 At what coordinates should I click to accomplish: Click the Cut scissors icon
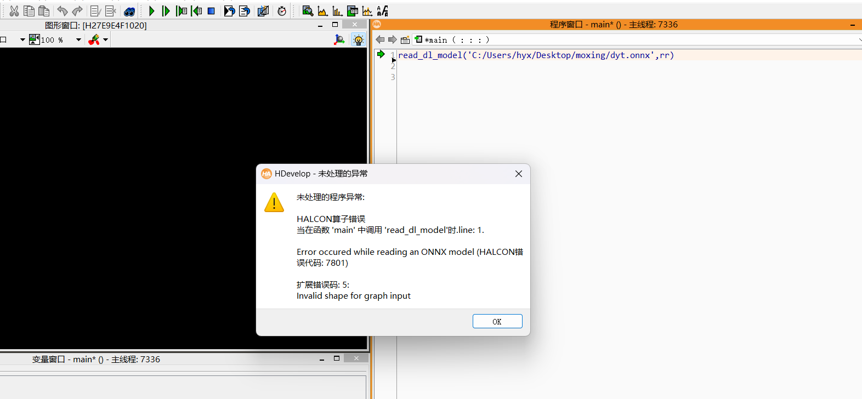pyautogui.click(x=14, y=11)
